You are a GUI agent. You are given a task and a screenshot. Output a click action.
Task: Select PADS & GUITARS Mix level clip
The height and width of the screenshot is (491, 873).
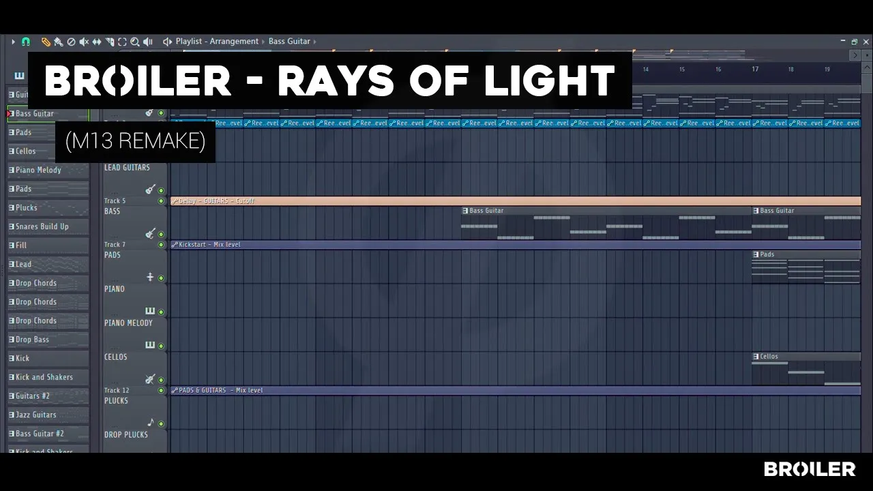516,391
